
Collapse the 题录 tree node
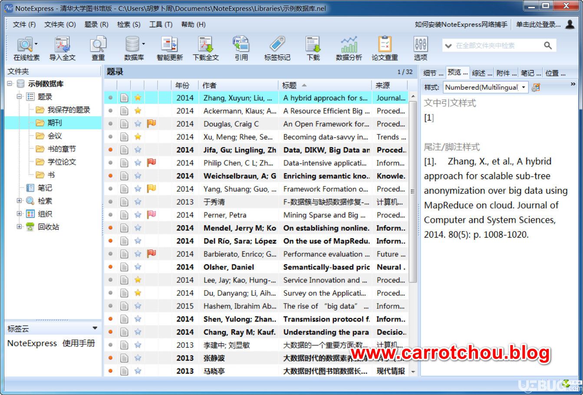coord(19,97)
